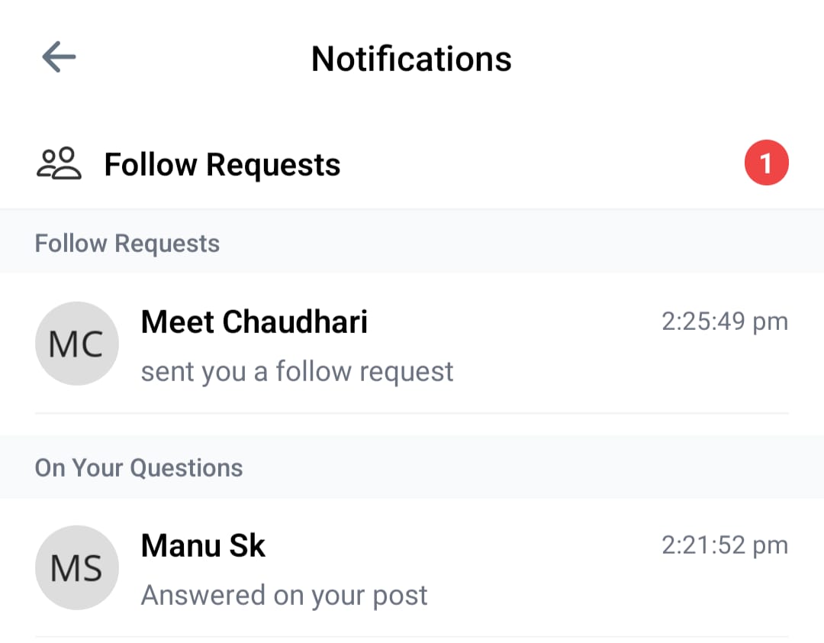Viewport: 824px width, 643px height.
Task: Click the sent you a follow request text
Action: (x=297, y=371)
